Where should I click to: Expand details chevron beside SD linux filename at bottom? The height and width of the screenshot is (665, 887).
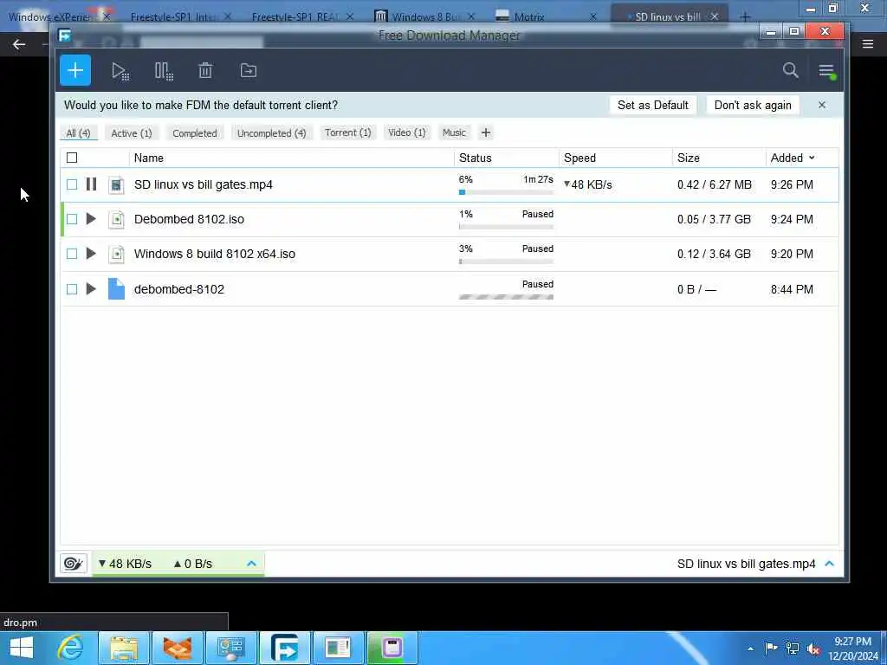click(829, 563)
